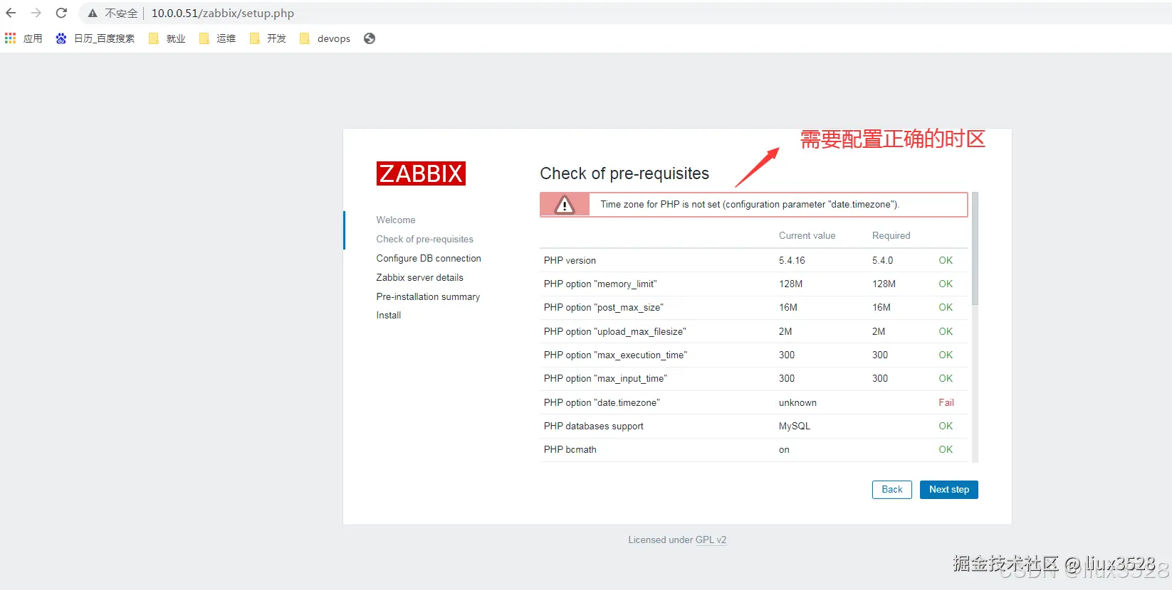Screen dimensions: 1172x590
Task: Click the OK status in the PHP bcmath row
Action: [946, 449]
